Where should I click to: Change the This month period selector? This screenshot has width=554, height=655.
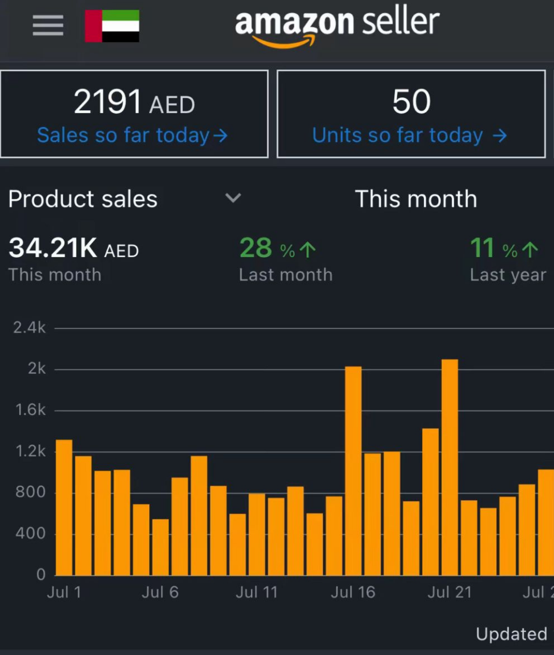416,199
